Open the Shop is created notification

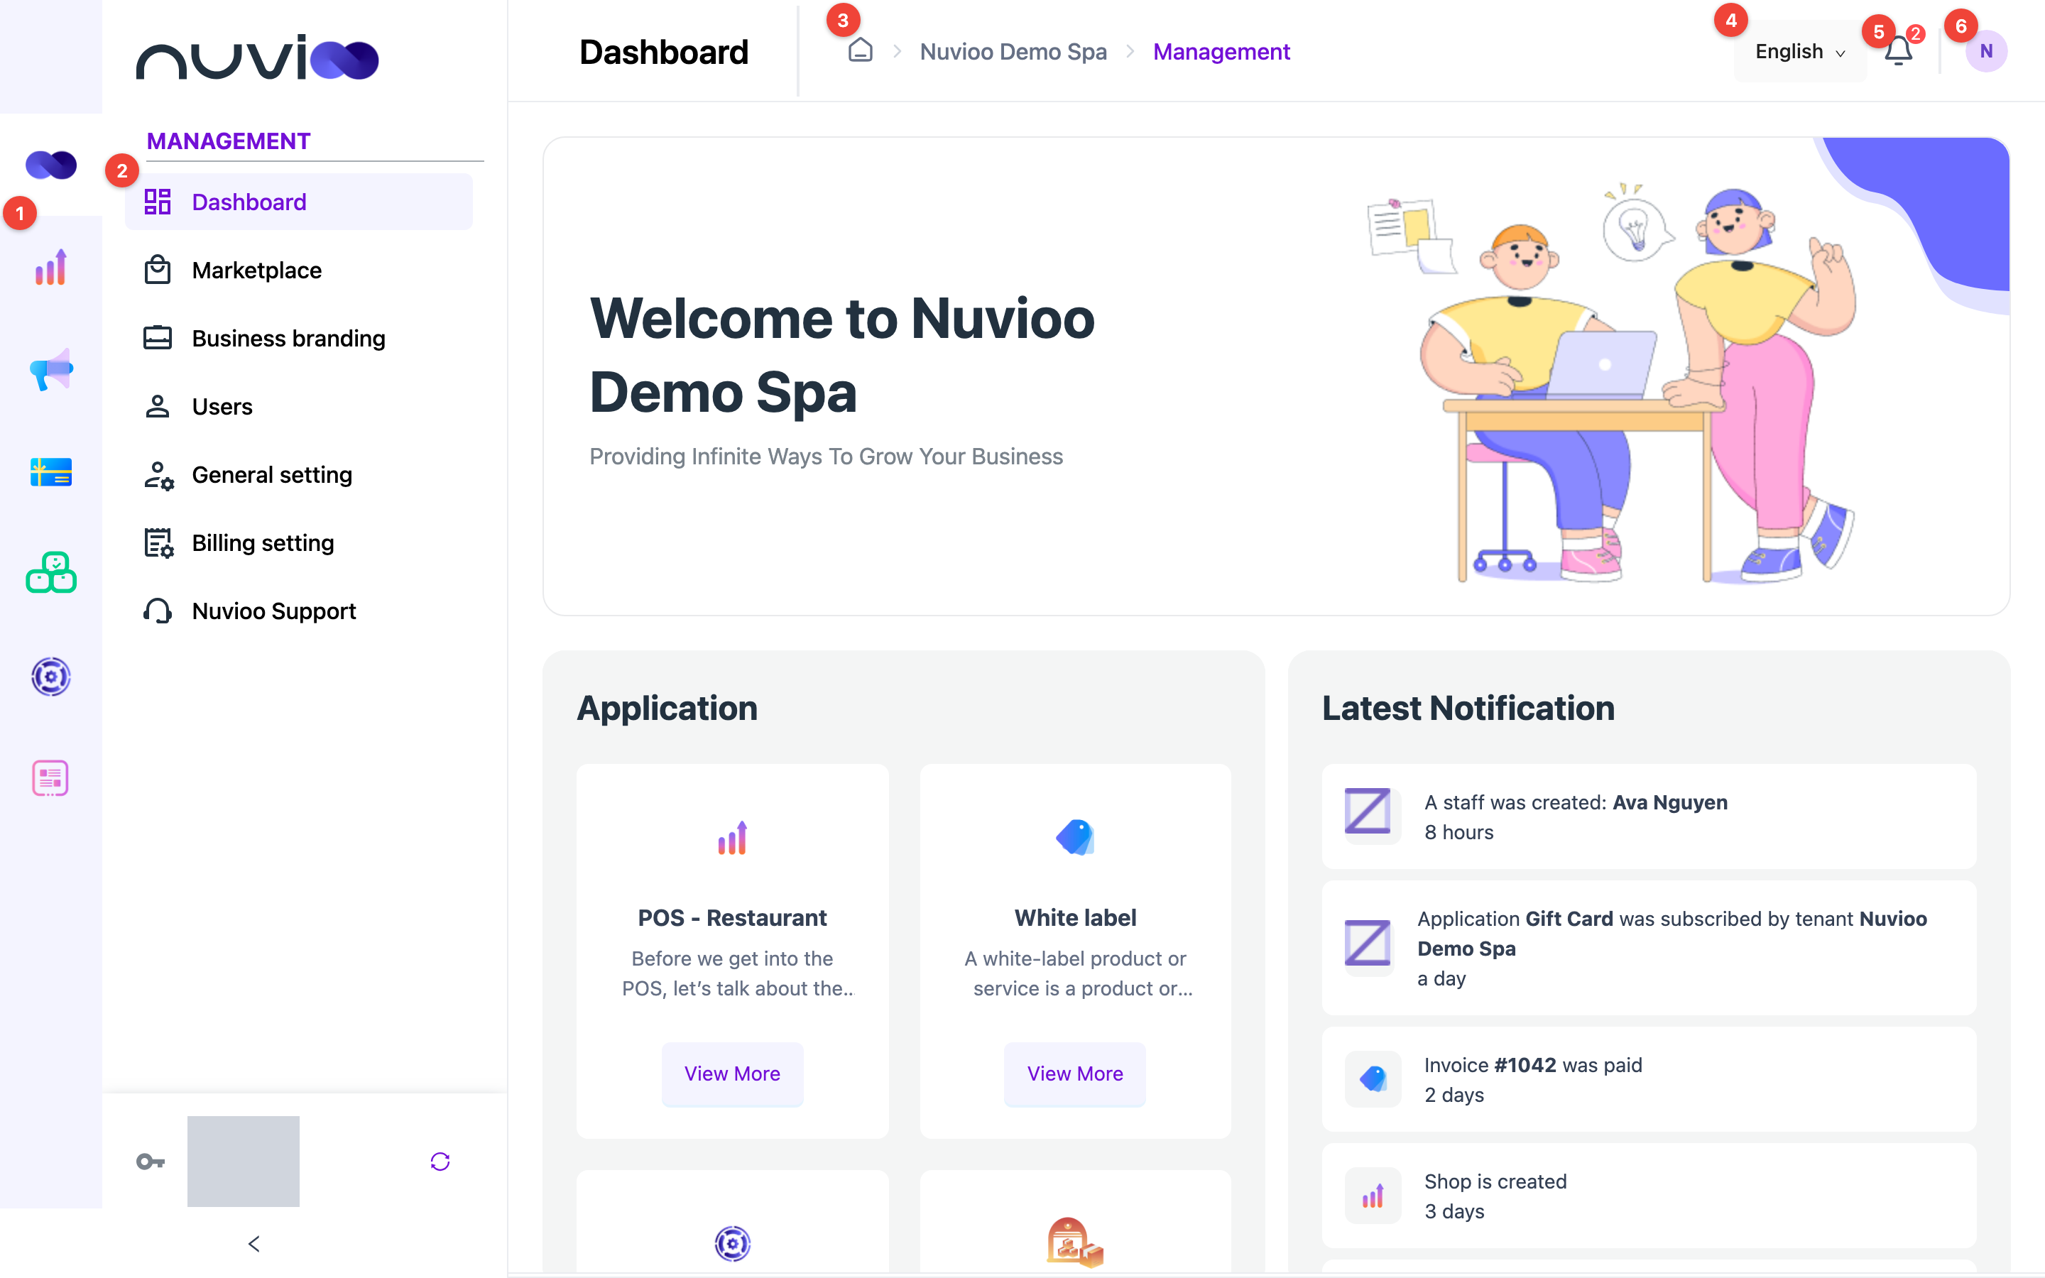click(x=1649, y=1195)
